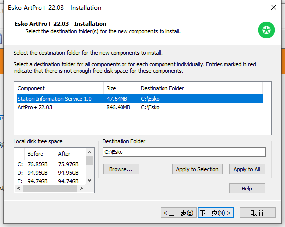This screenshot has height=227, width=285.
Task: Close the Esko ArtPro+ installation dialog
Action: 274,7
